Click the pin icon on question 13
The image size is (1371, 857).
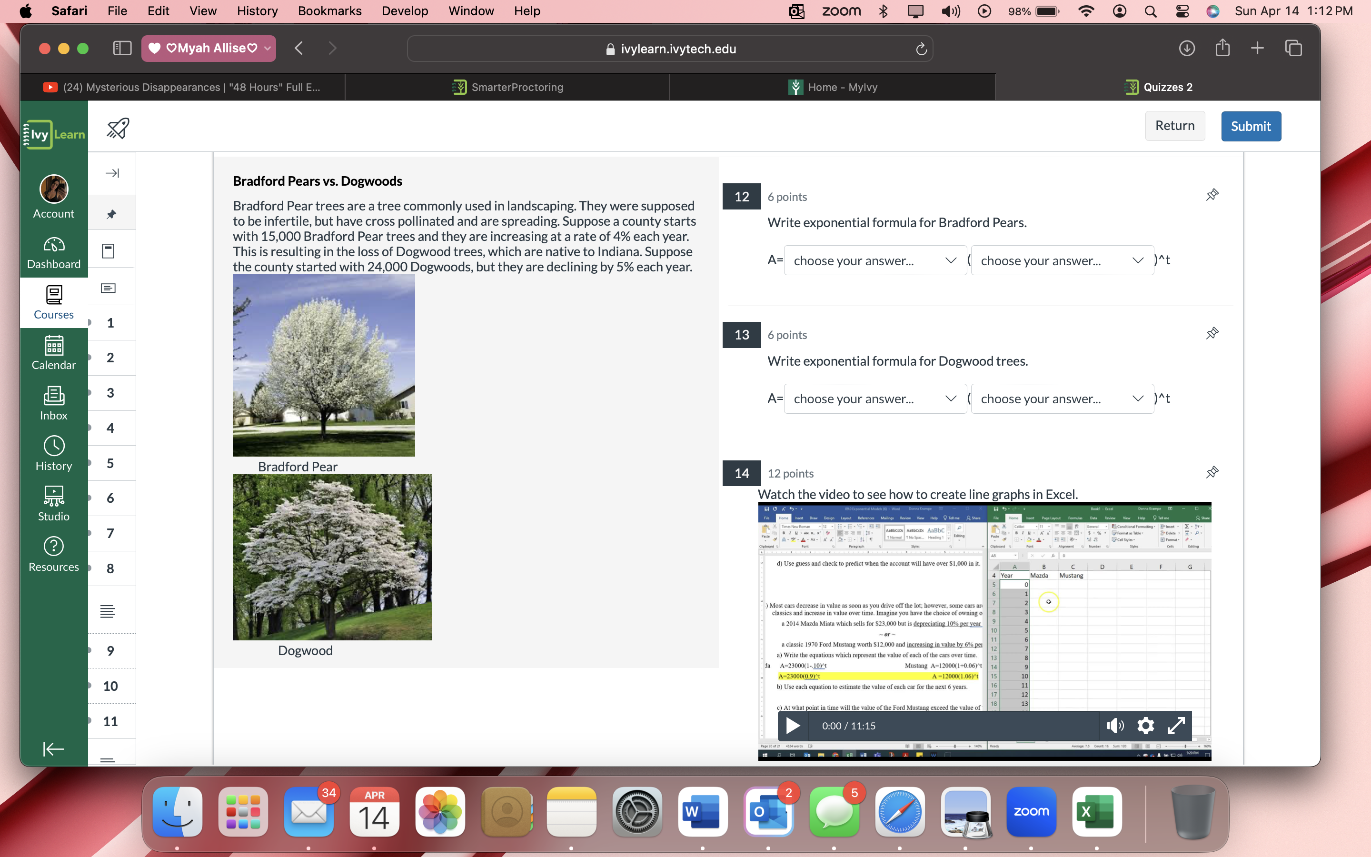pyautogui.click(x=1212, y=334)
